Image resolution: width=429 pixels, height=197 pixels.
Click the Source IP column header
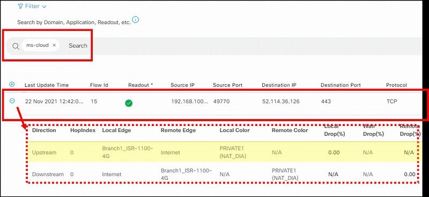[x=182, y=85]
